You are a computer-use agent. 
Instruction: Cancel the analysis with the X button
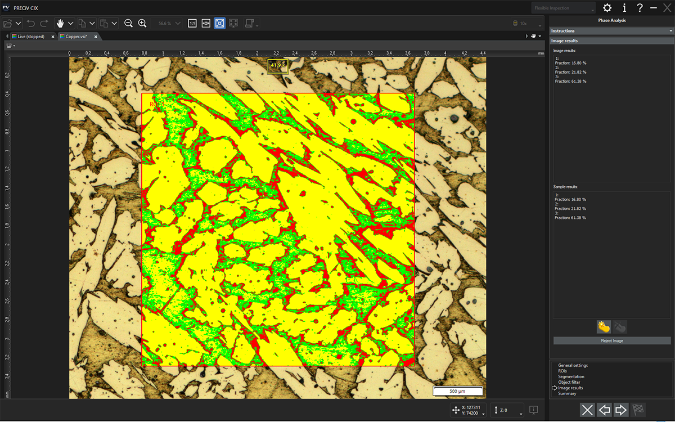point(587,410)
